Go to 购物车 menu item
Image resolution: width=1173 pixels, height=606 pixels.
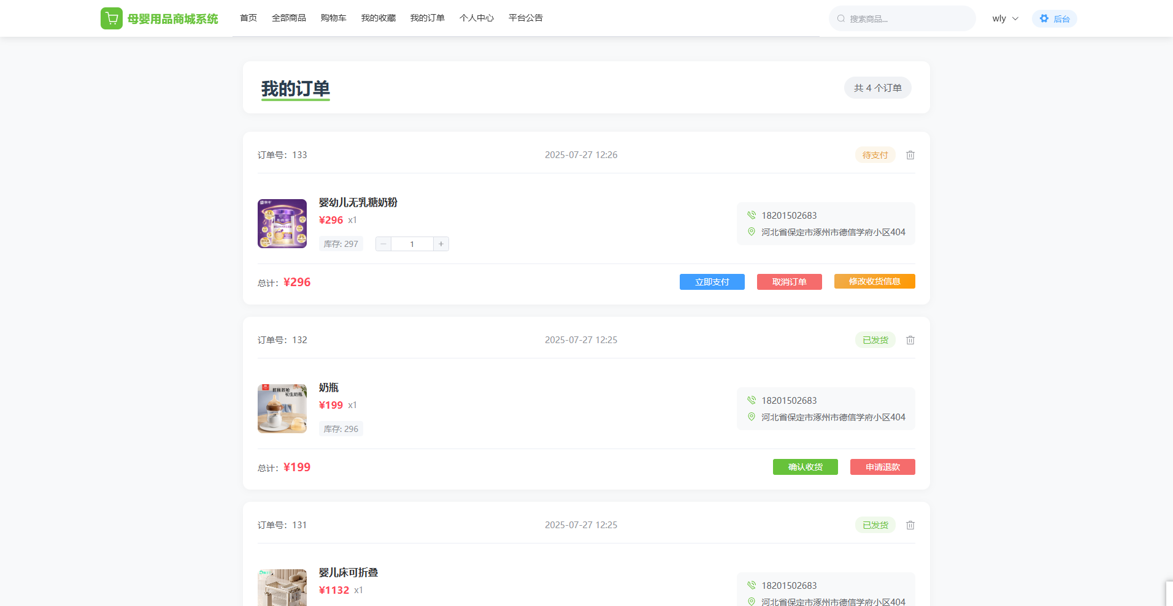click(333, 18)
